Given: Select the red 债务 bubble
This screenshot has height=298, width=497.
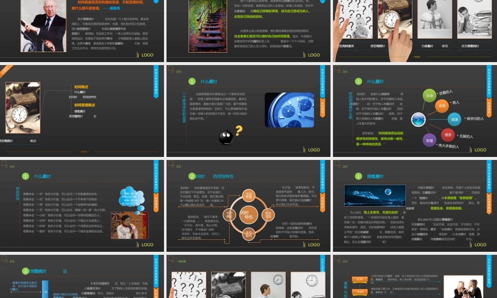Looking at the screenshot, I should [448, 135].
